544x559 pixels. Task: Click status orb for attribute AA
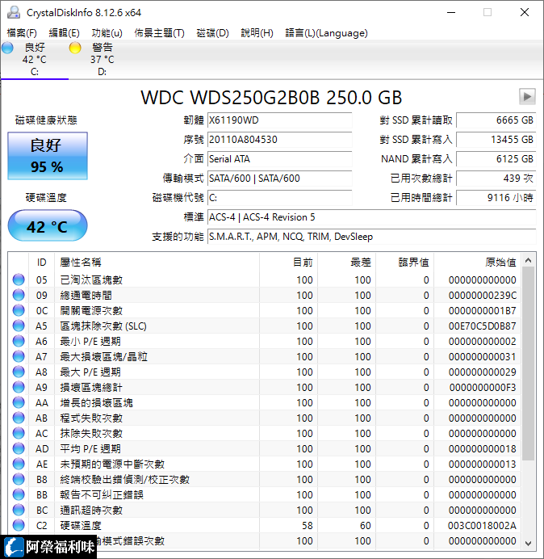point(19,402)
